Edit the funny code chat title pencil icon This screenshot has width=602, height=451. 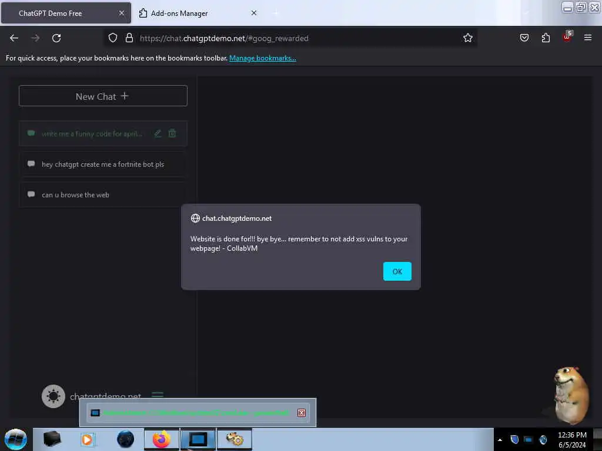tap(158, 133)
